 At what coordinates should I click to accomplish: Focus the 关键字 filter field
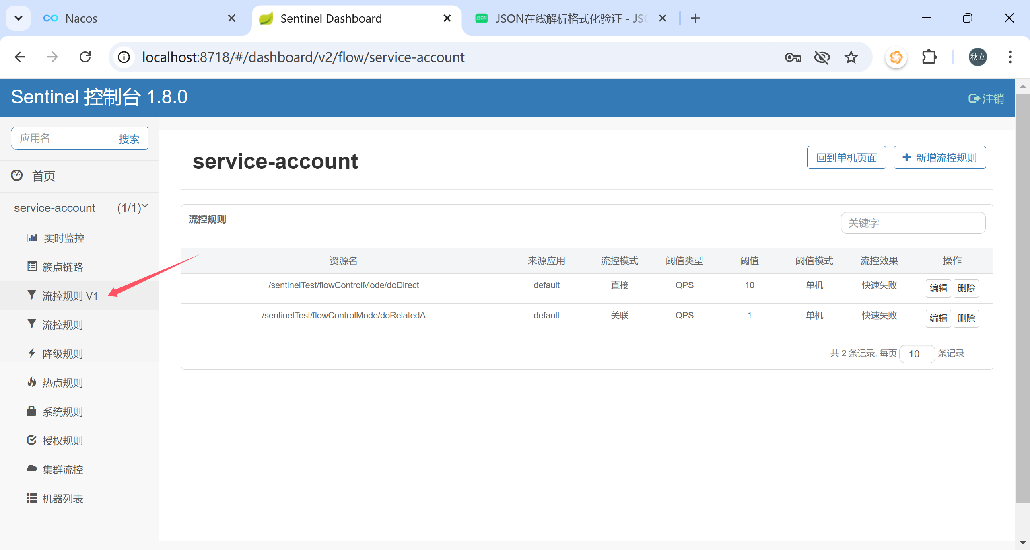coord(913,223)
